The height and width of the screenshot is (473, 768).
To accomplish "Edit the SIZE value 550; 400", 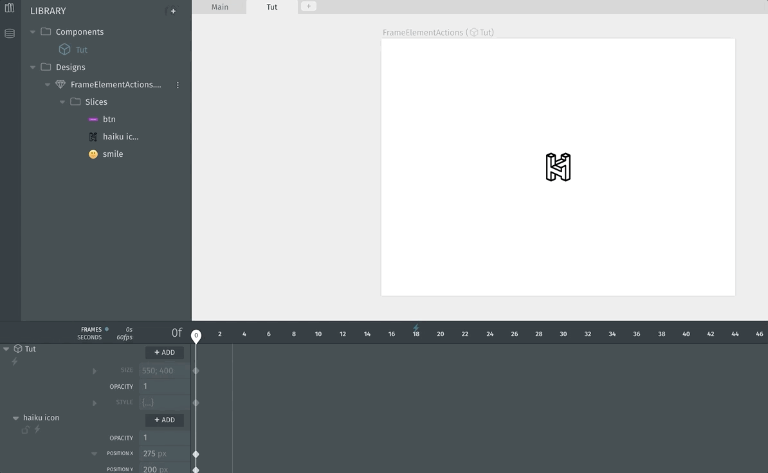I will click(164, 371).
